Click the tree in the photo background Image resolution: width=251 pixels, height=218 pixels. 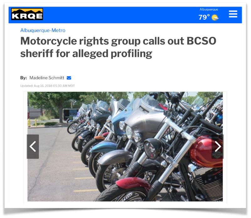(x=53, y=104)
